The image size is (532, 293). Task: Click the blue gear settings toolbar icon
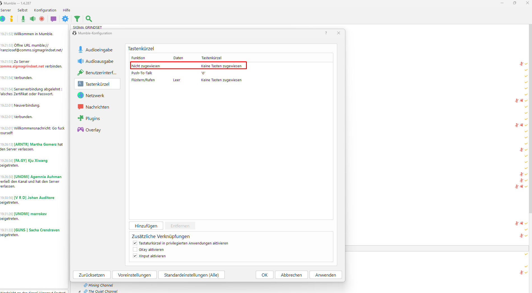click(65, 19)
